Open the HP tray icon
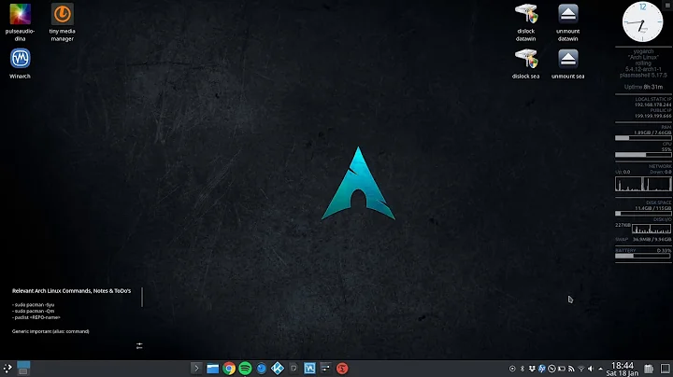 tap(541, 369)
